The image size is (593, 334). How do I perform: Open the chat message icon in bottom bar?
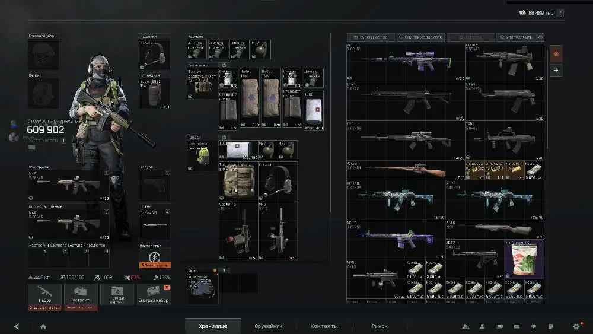(500, 326)
